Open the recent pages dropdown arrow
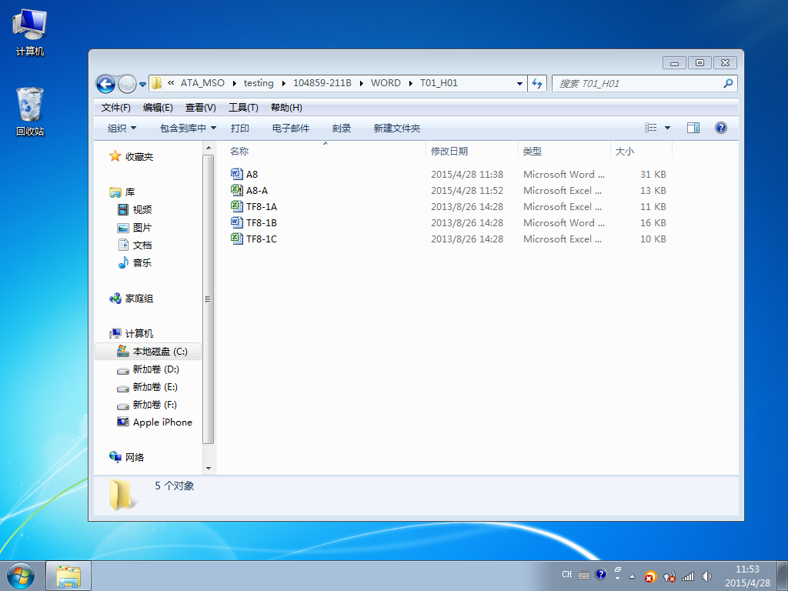Screen dimensions: 788x591 click(142, 85)
